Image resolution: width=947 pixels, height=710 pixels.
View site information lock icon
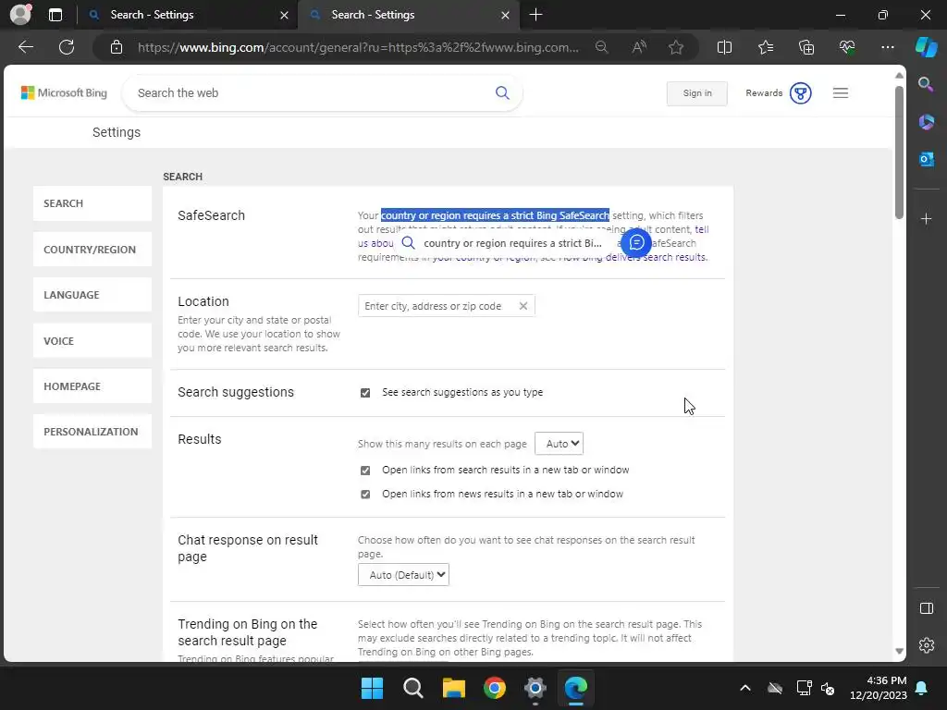[117, 47]
